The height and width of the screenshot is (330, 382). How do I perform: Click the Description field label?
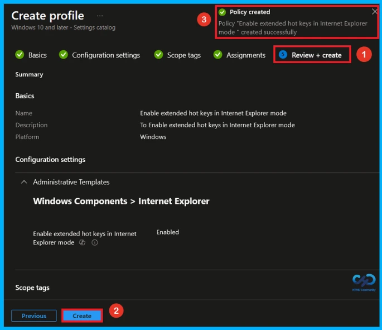[31, 125]
